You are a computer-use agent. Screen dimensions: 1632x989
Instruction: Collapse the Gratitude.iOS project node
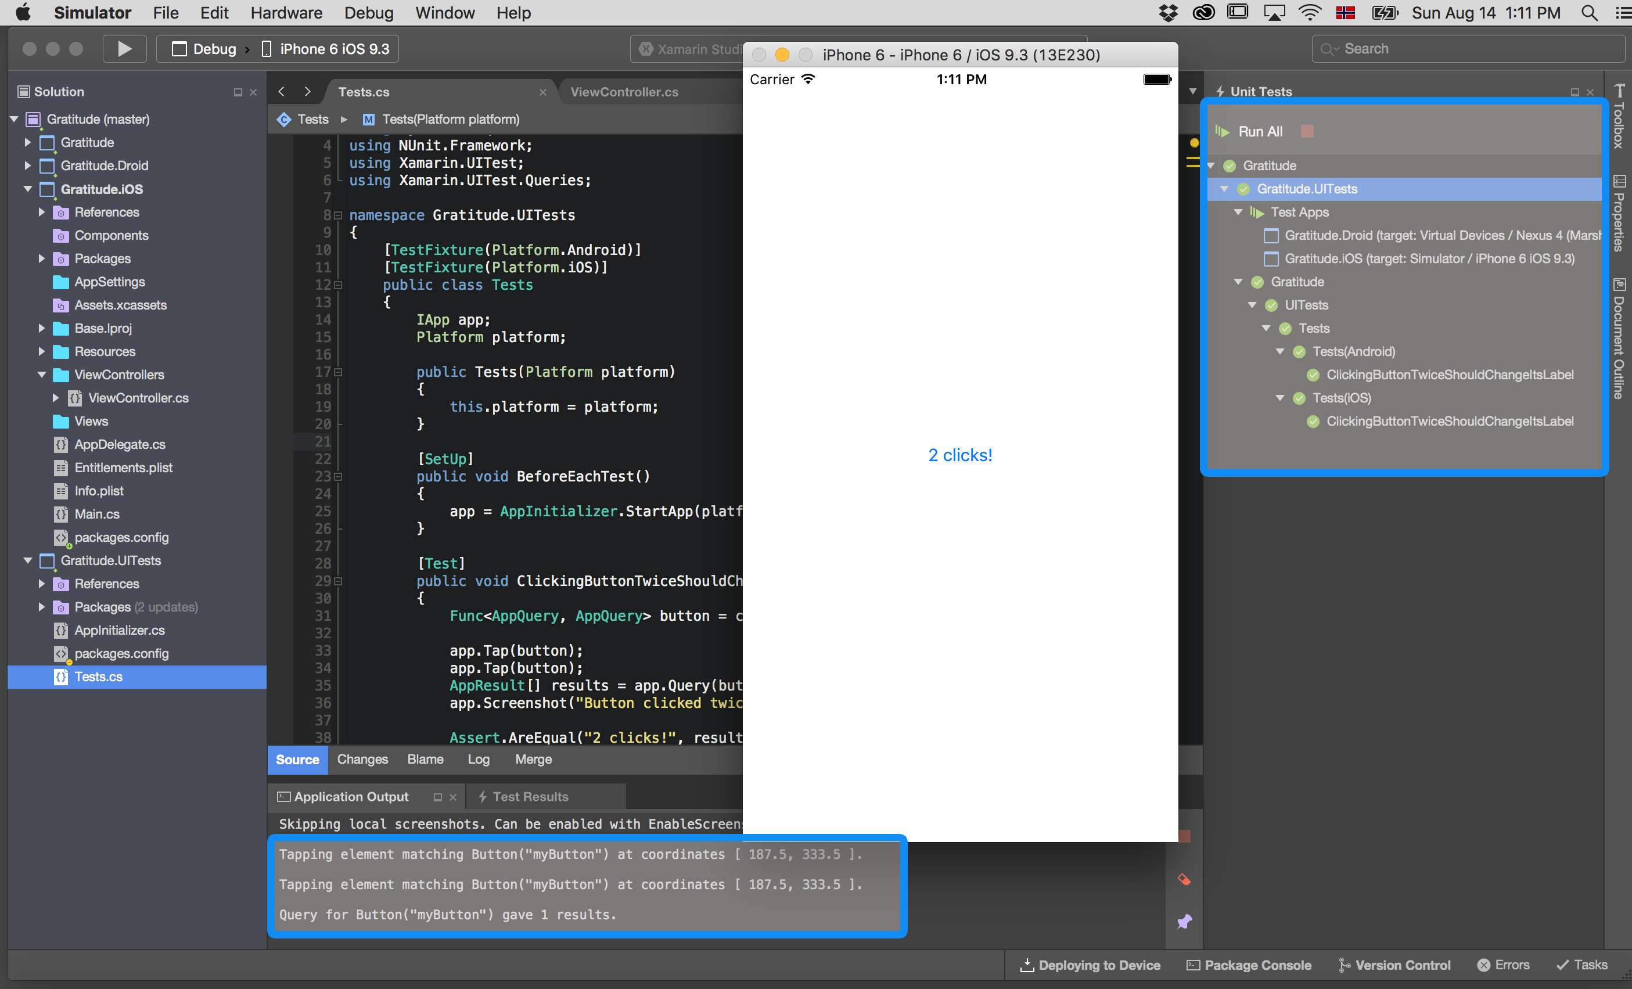[28, 189]
